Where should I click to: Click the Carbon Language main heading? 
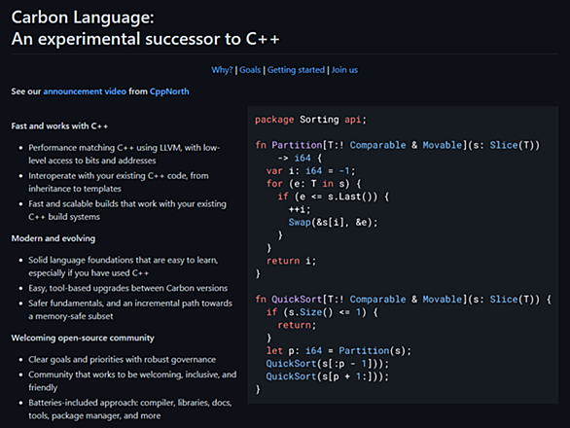pyautogui.click(x=145, y=28)
